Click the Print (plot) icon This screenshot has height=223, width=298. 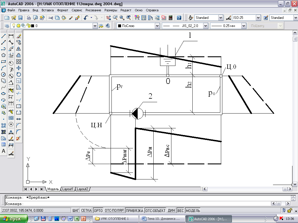coord(29,18)
